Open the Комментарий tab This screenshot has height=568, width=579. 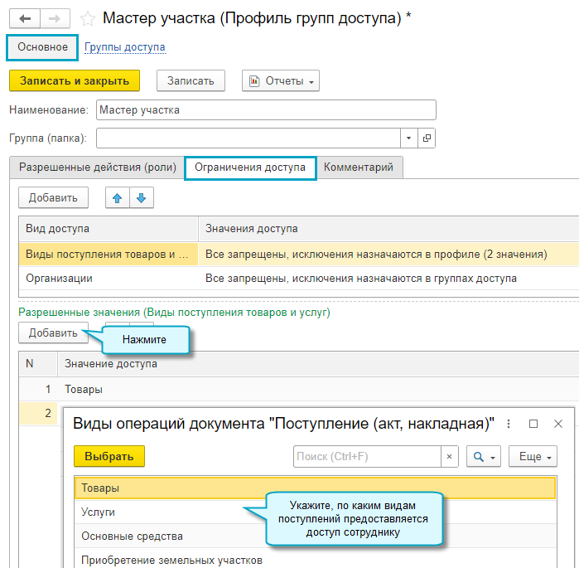(x=359, y=167)
